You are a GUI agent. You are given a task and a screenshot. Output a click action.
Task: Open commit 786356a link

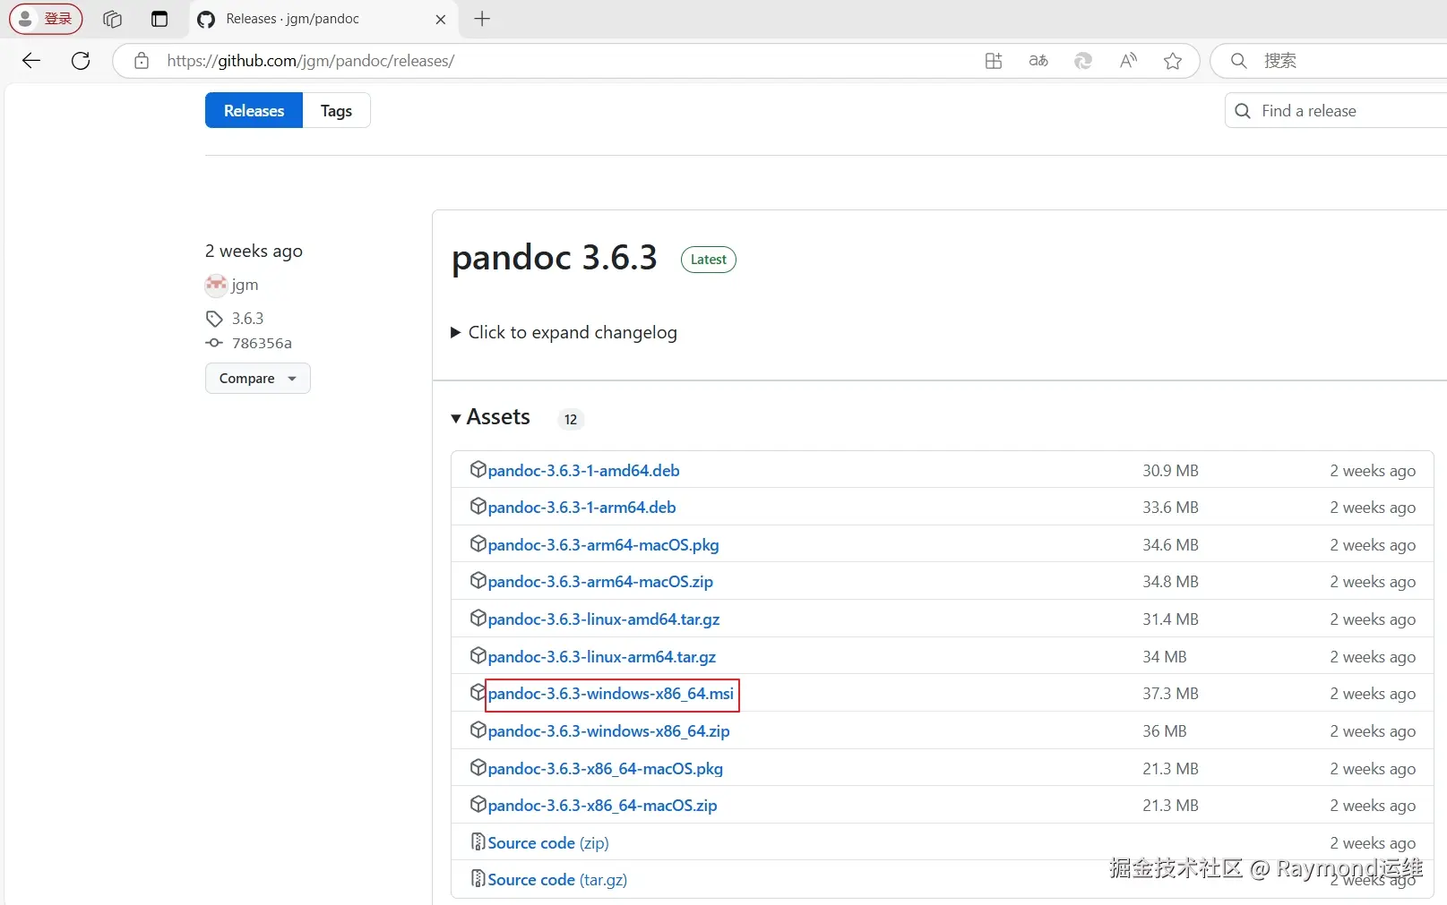coord(262,343)
